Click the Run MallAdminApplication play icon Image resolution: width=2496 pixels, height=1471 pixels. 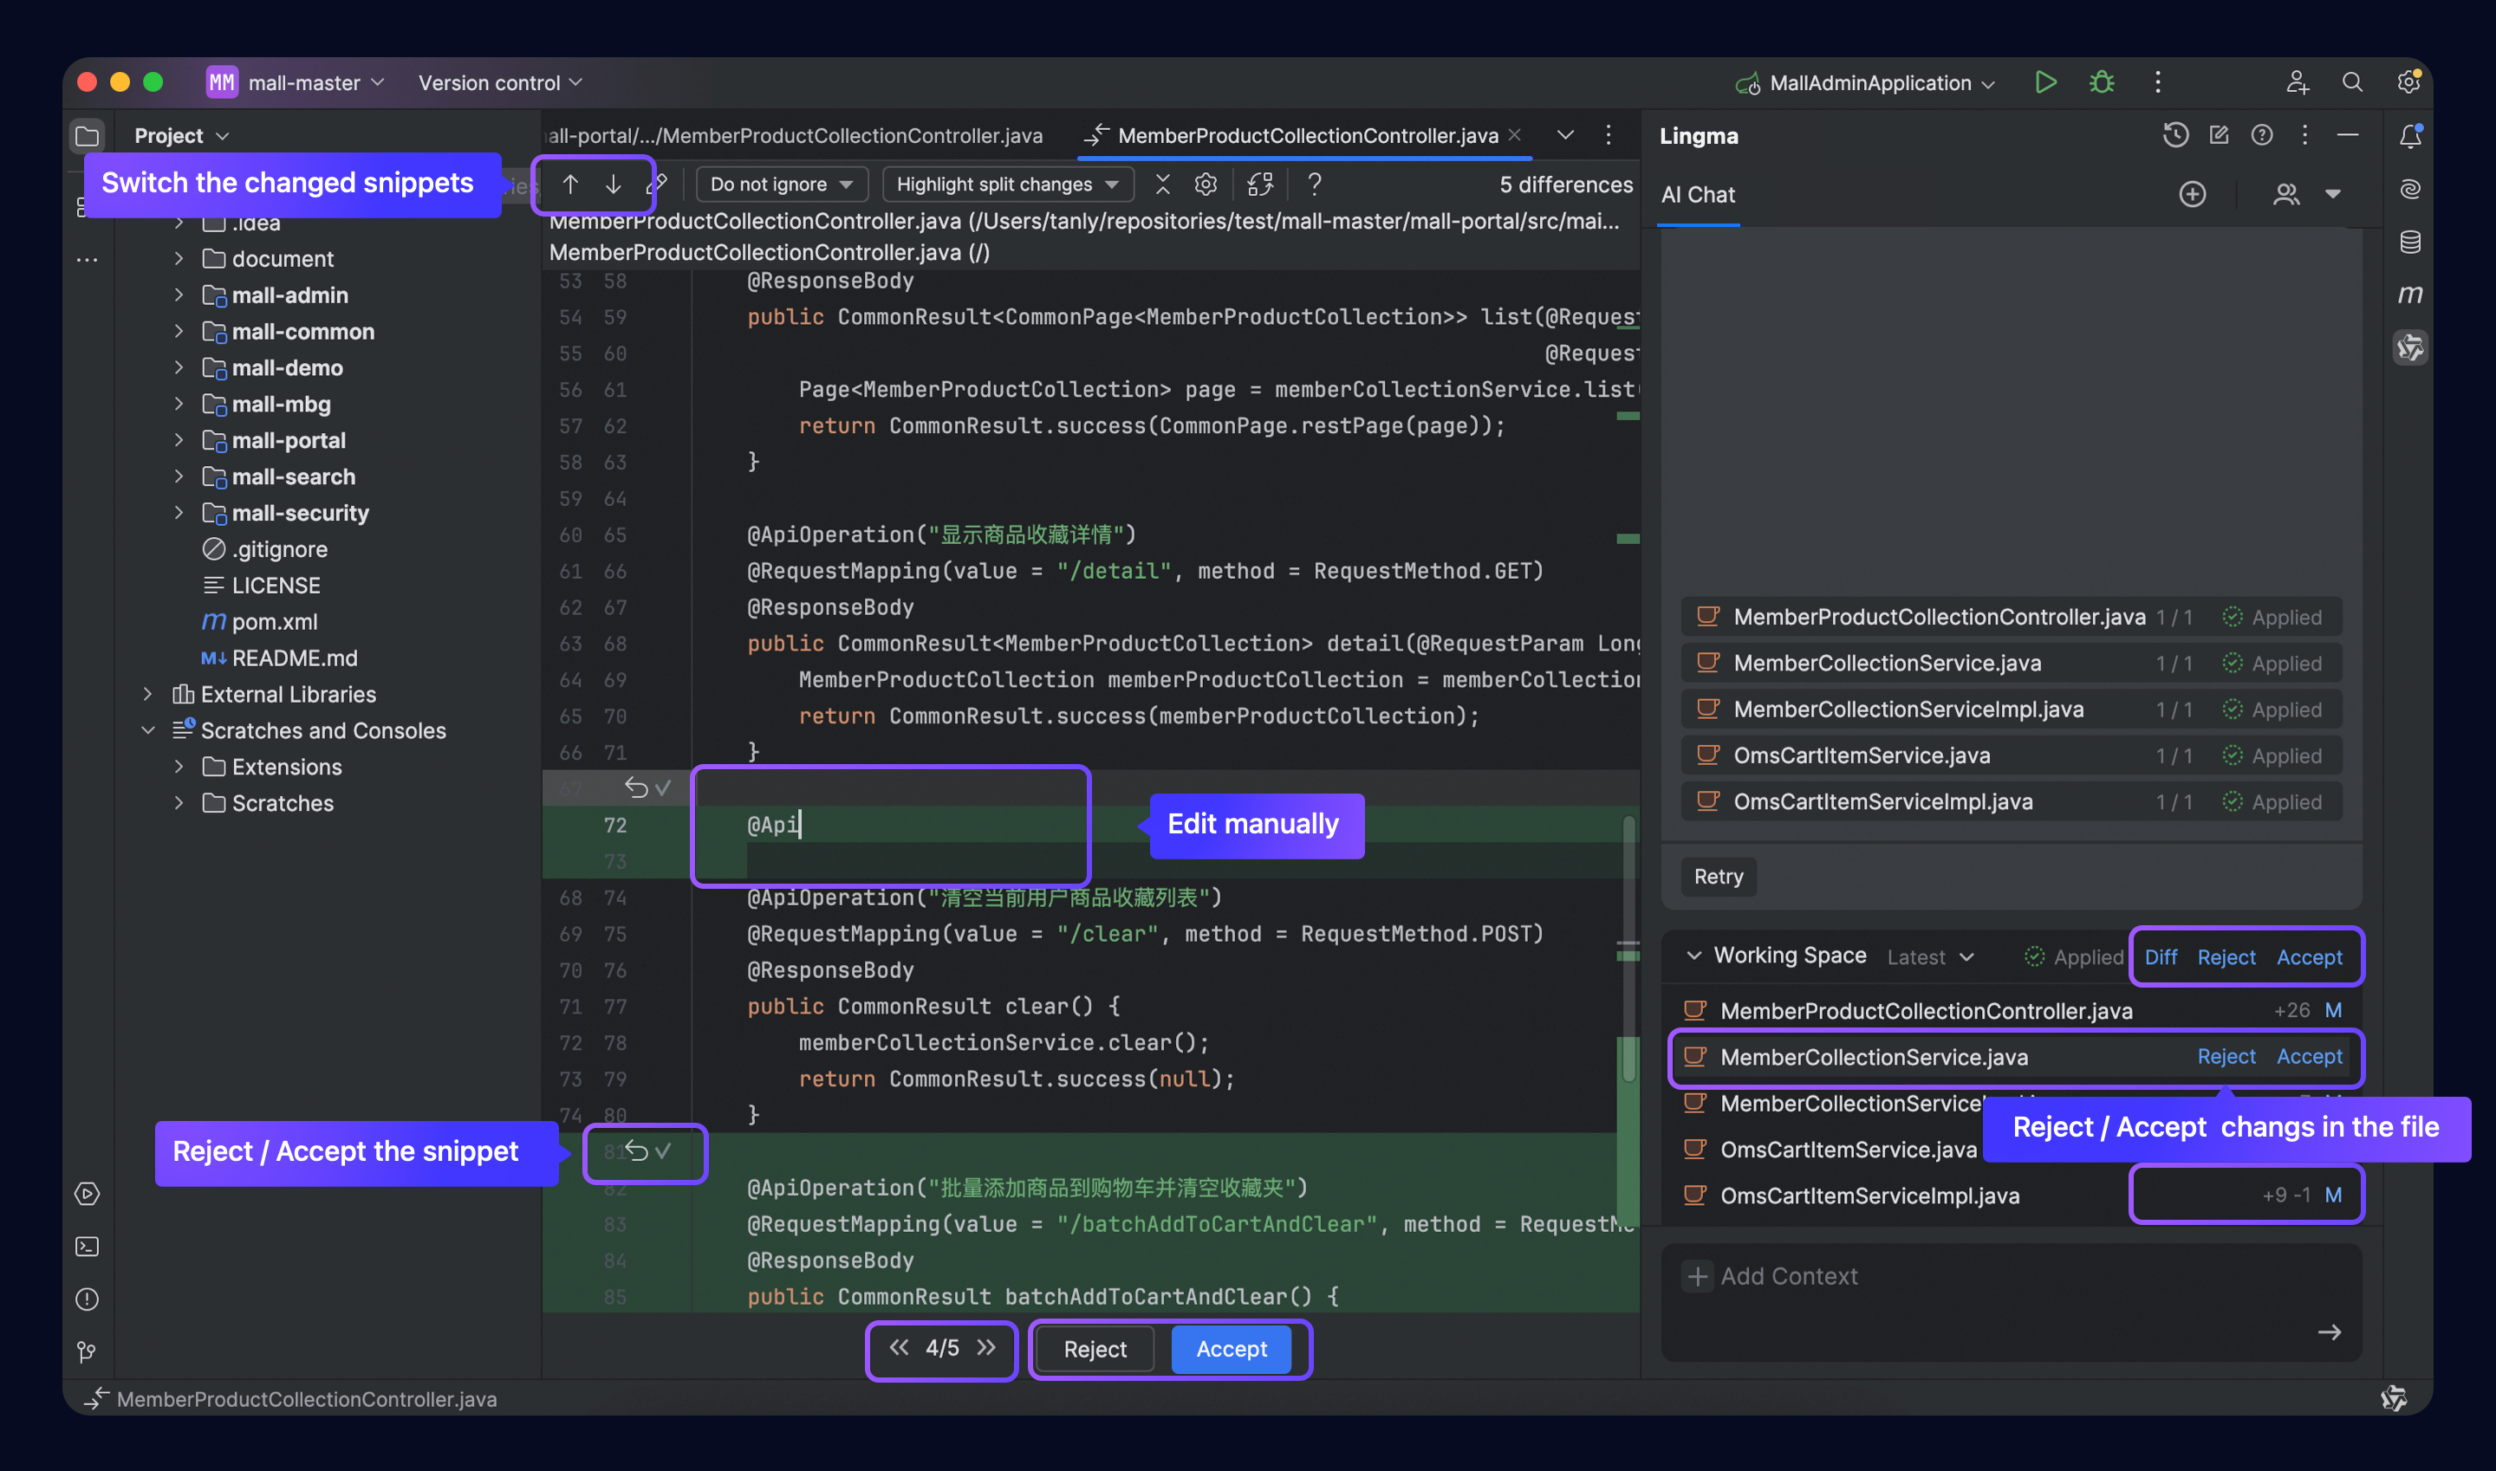click(2044, 82)
